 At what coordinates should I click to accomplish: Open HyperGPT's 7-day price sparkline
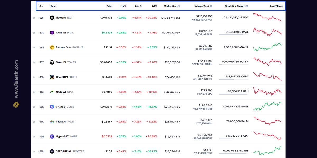pos(267,136)
